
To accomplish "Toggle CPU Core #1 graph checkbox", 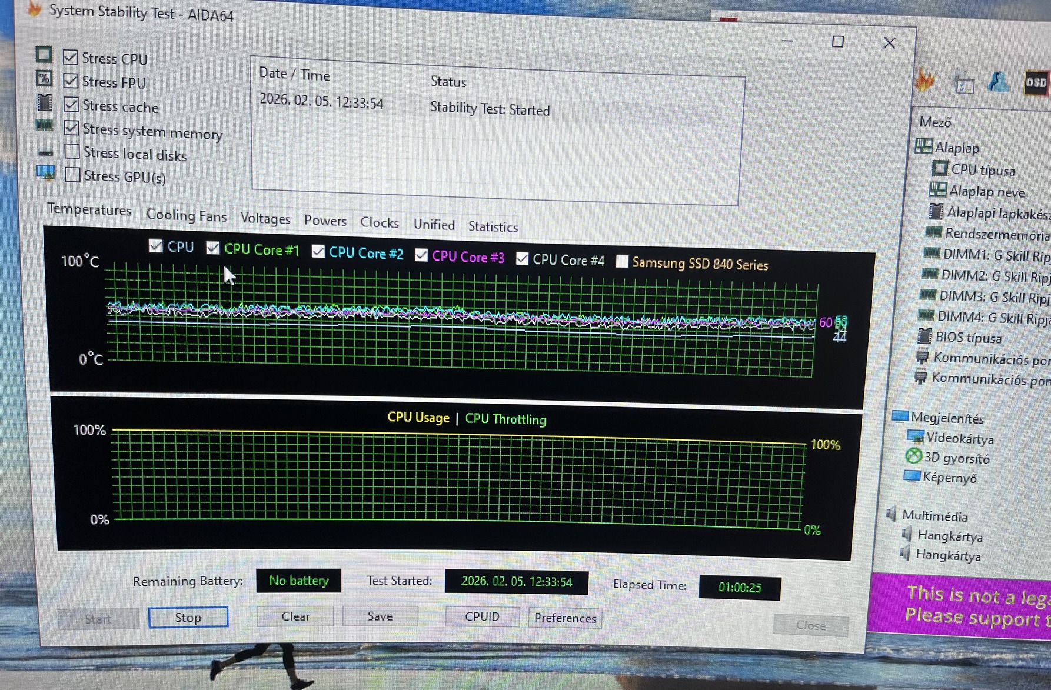I will click(x=213, y=248).
